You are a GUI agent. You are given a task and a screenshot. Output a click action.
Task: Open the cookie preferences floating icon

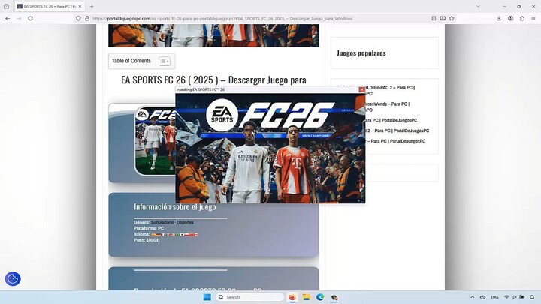click(13, 279)
